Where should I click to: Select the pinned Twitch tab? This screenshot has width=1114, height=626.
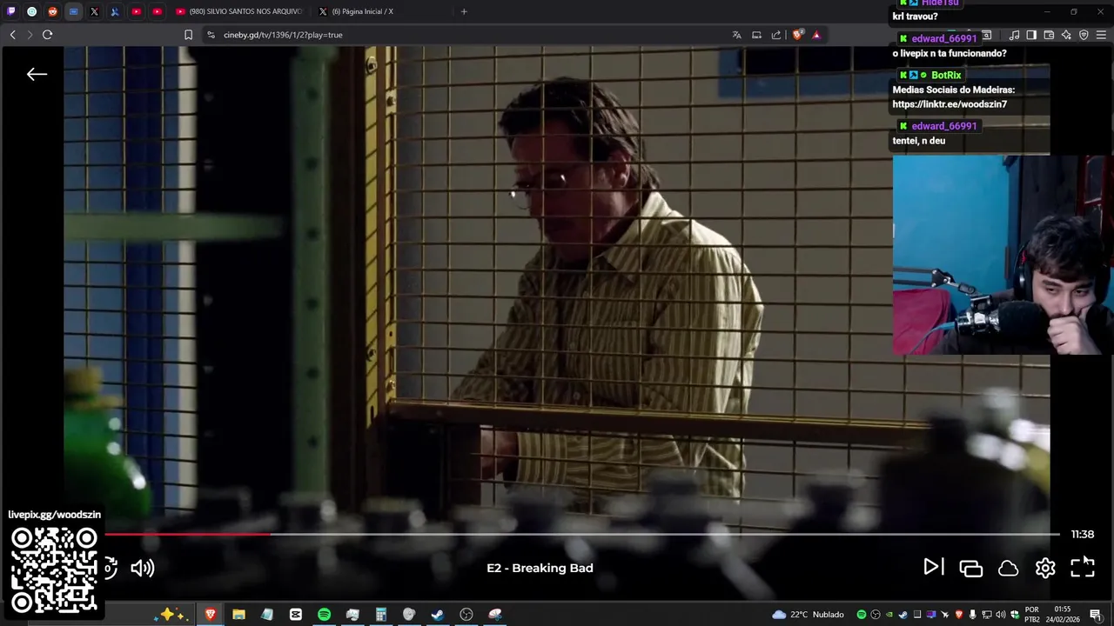click(10, 11)
